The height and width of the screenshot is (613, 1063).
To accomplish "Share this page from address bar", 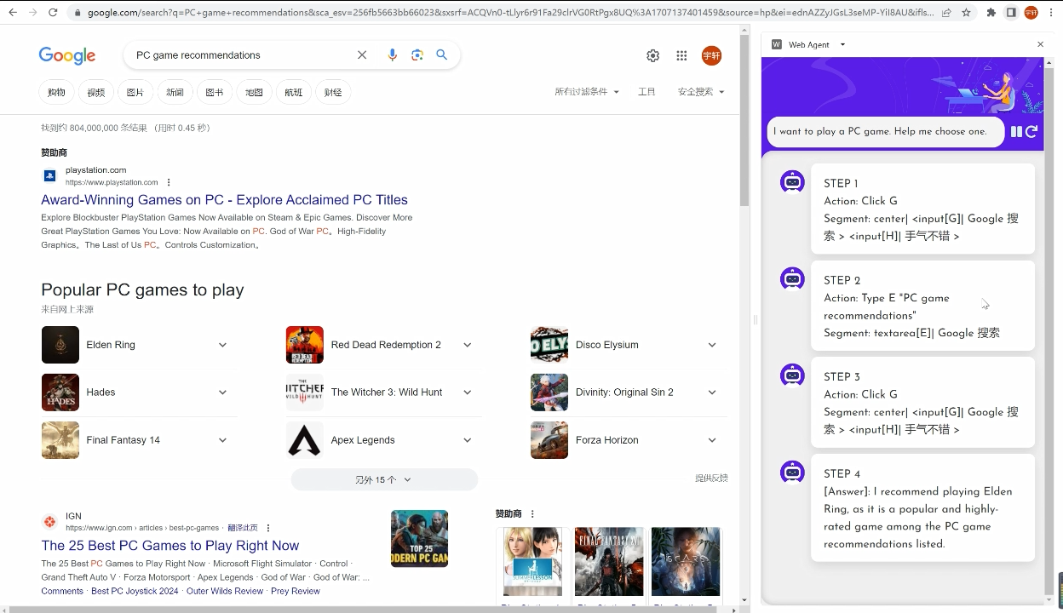I will pos(946,13).
